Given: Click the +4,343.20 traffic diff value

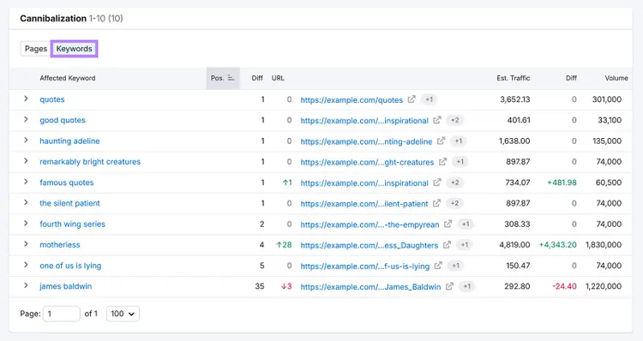Looking at the screenshot, I should [557, 245].
